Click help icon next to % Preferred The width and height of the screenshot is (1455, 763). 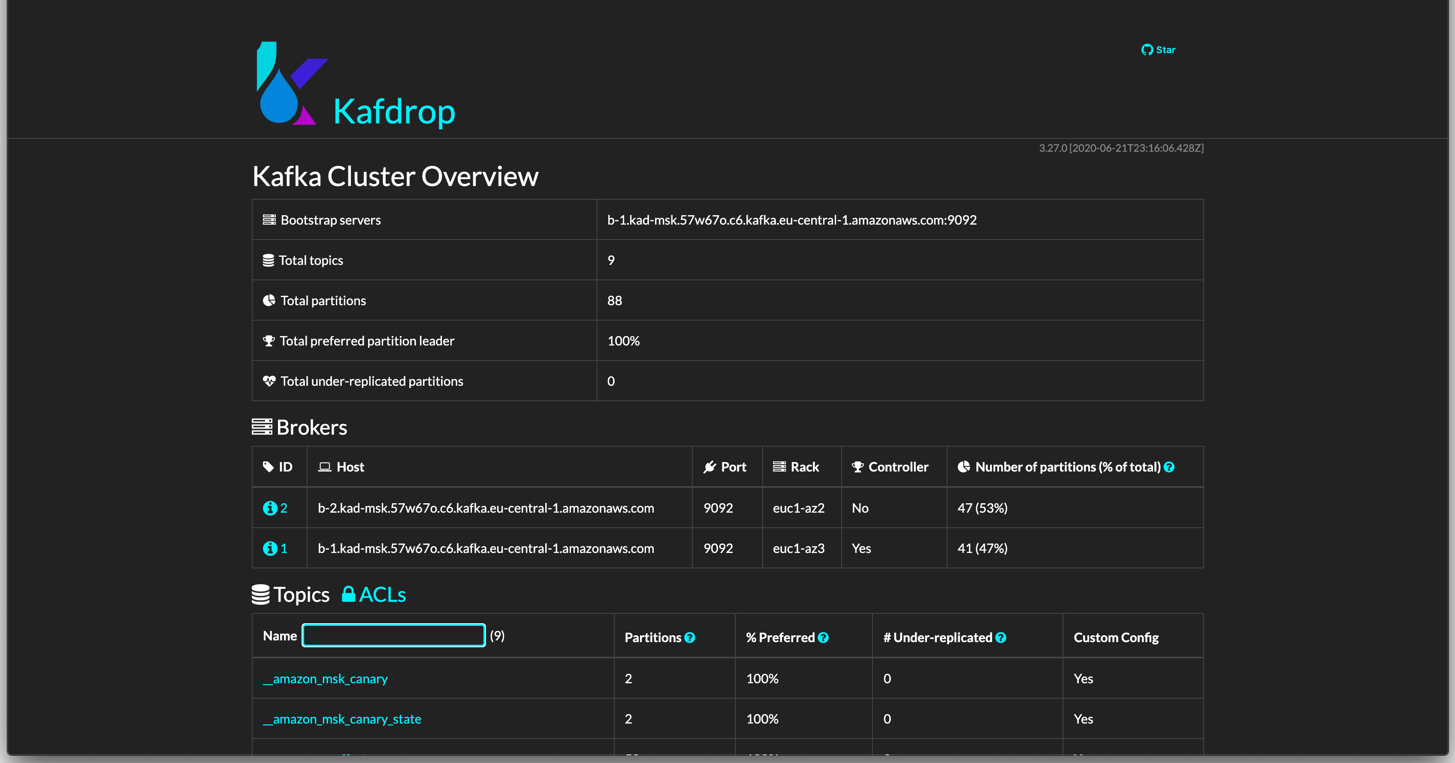coord(823,637)
